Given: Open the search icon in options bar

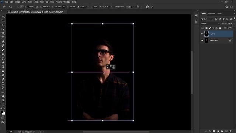Looking at the screenshot, I should [x=227, y=7].
